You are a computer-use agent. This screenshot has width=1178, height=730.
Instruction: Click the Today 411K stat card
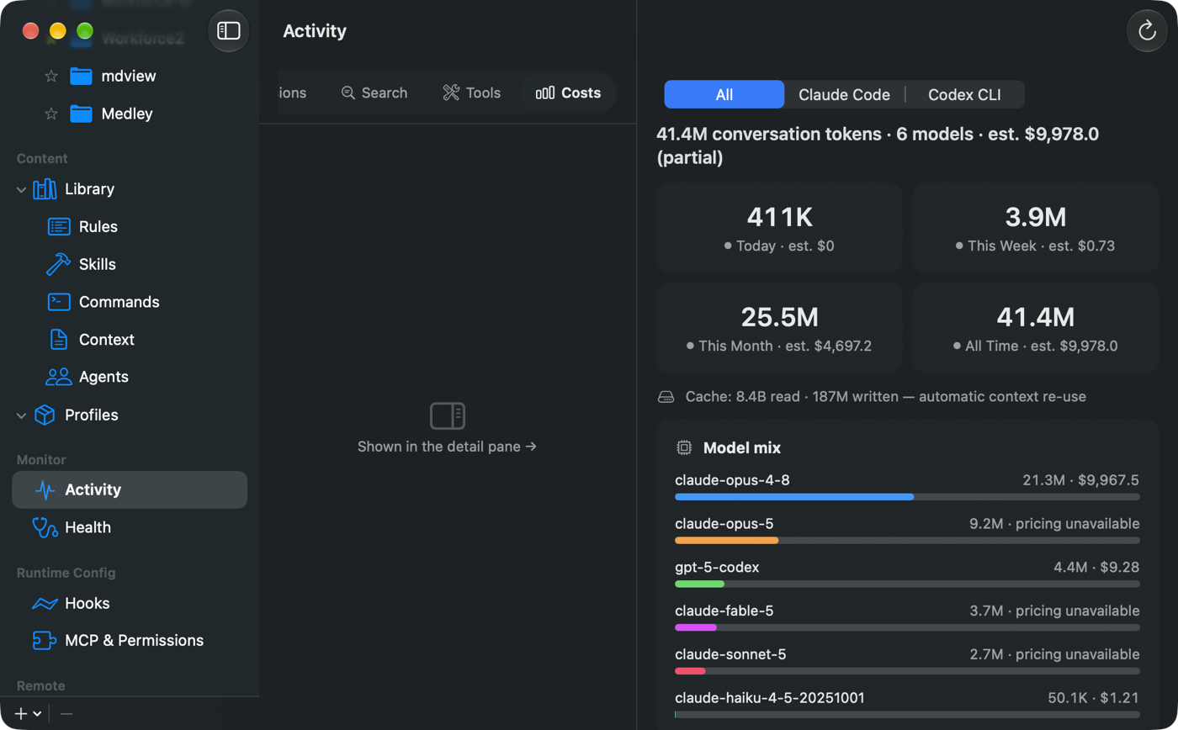click(779, 228)
